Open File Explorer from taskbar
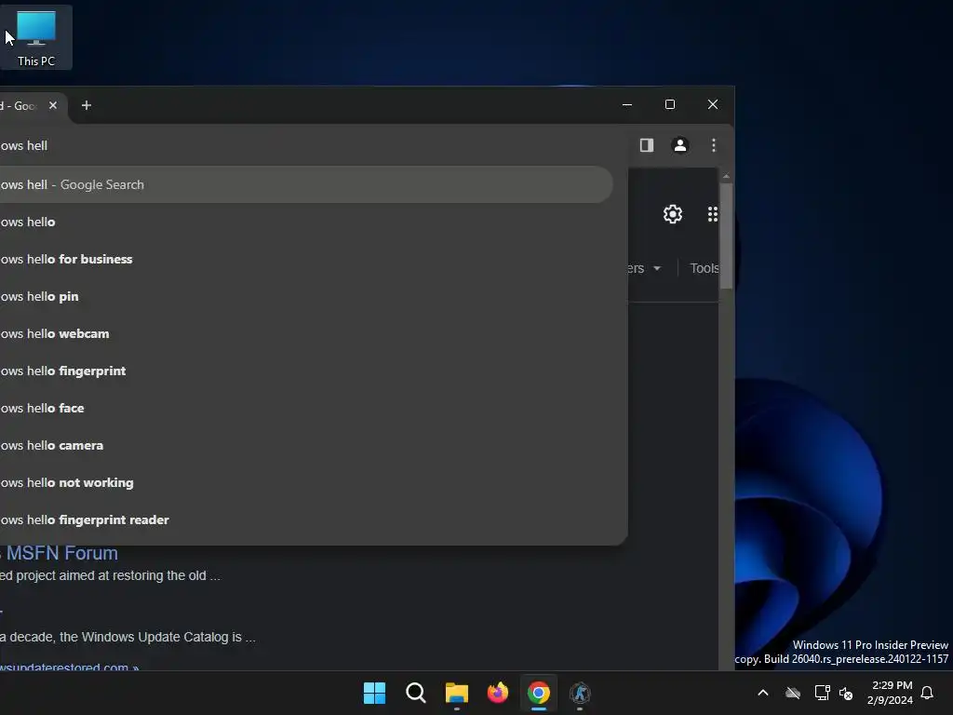Viewport: 953px width, 715px height. (x=456, y=693)
